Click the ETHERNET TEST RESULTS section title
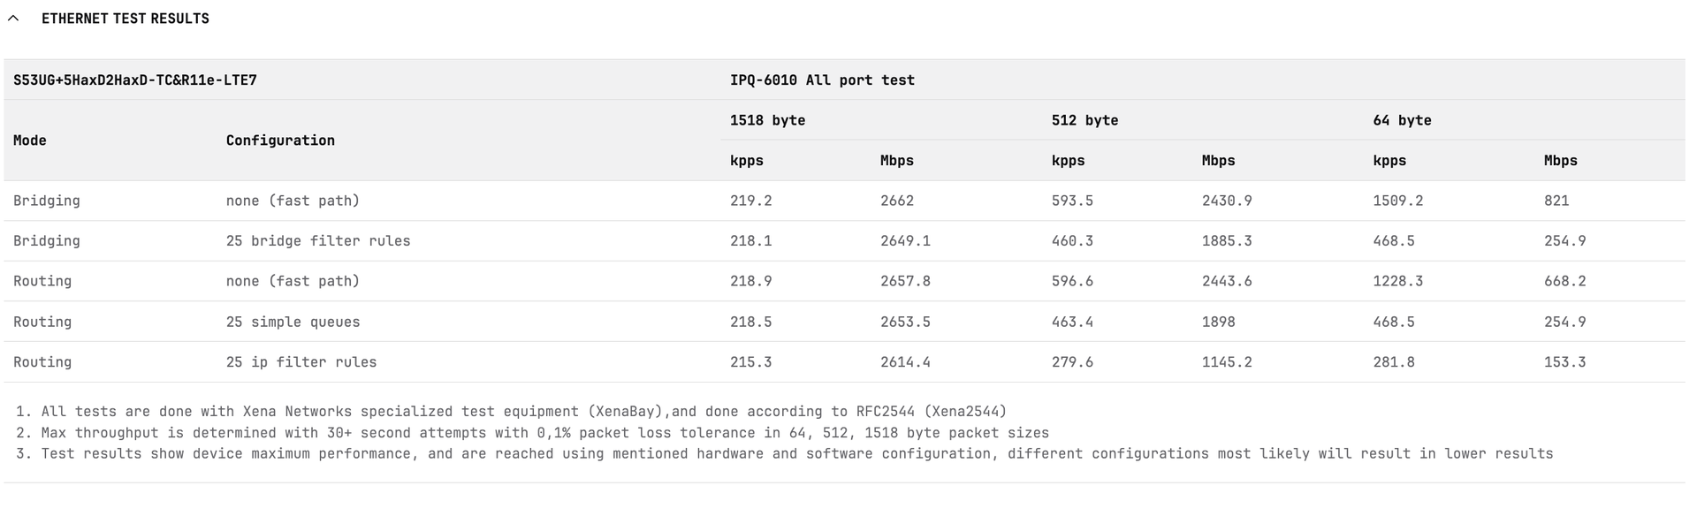This screenshot has height=516, width=1697. pyautogui.click(x=126, y=19)
